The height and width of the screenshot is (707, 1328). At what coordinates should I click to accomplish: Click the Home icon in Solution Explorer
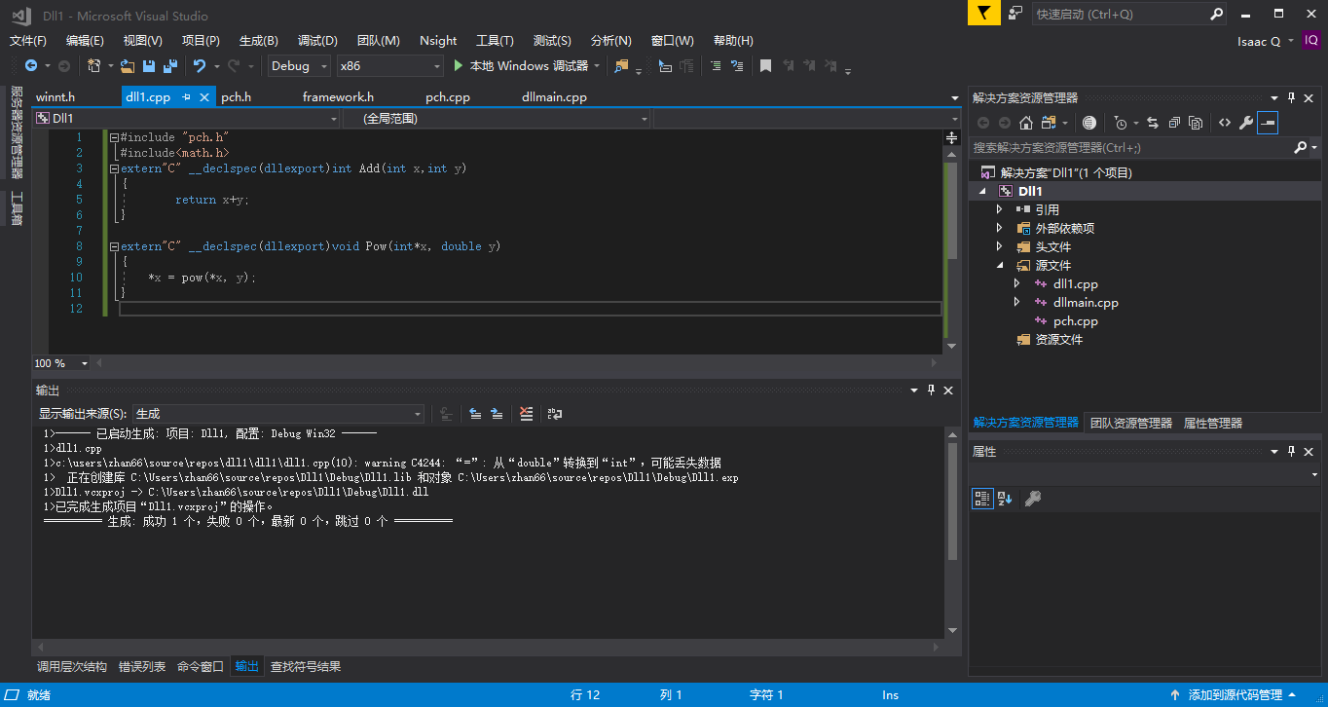(1025, 123)
